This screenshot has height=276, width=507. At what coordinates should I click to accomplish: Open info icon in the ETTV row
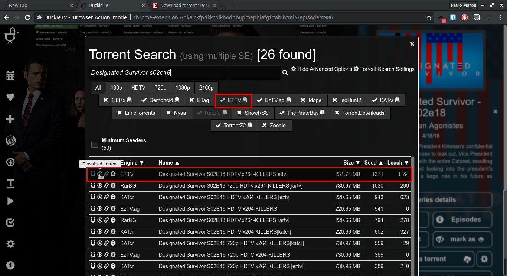click(113, 174)
